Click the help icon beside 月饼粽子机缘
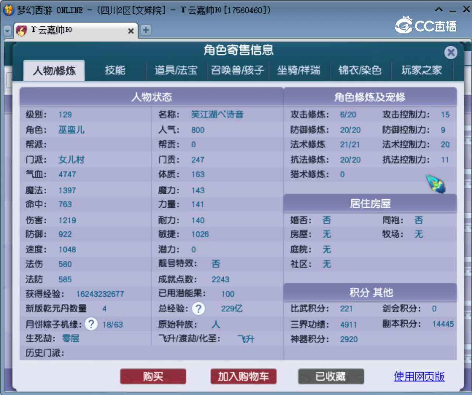Viewport: 472px width, 395px height. [x=91, y=324]
